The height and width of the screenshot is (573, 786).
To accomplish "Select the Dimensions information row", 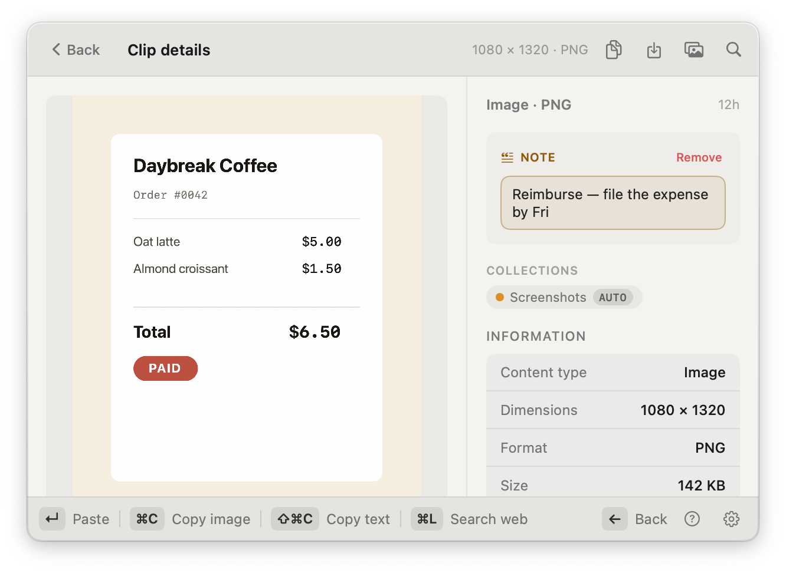I will tap(613, 410).
